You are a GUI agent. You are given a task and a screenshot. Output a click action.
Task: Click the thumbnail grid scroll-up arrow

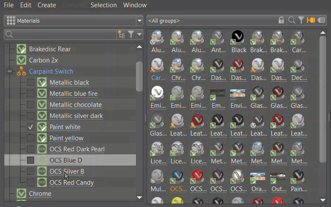coord(323,33)
